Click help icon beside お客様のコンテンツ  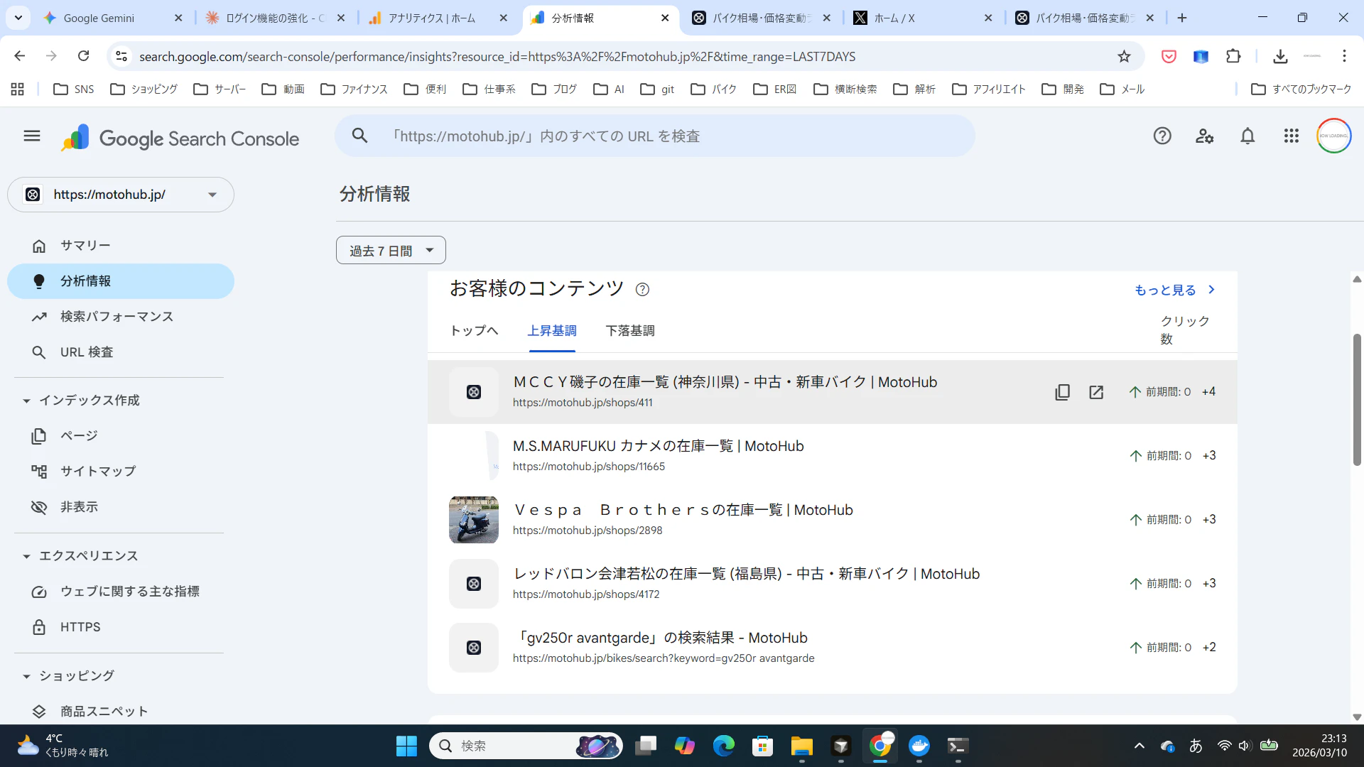tap(642, 289)
